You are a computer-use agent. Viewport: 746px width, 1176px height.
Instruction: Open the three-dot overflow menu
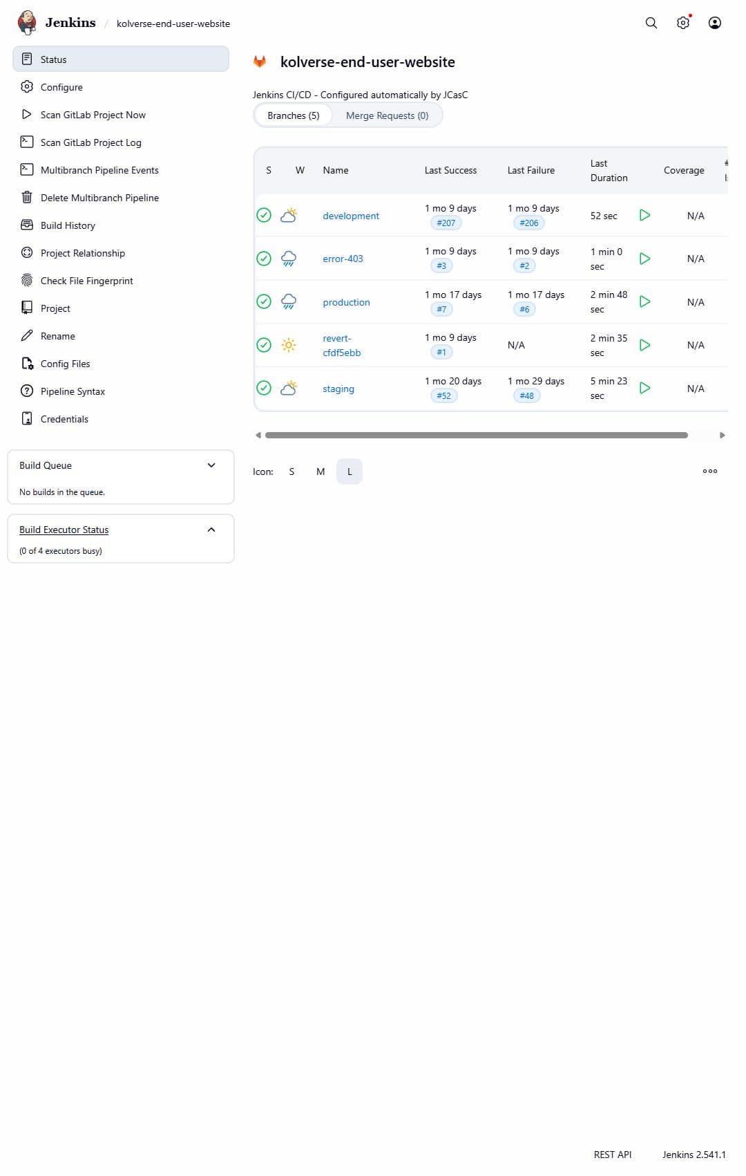[710, 471]
